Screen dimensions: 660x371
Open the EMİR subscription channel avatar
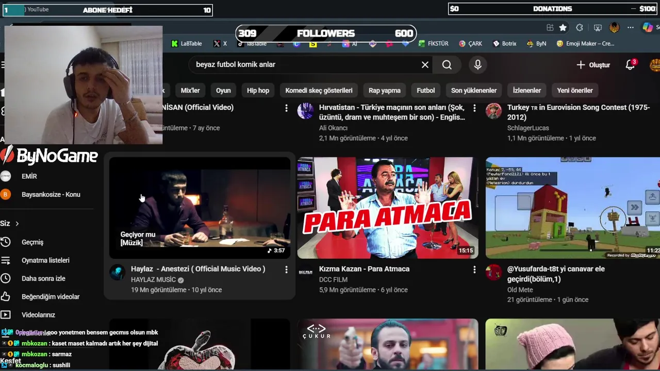pyautogui.click(x=6, y=176)
